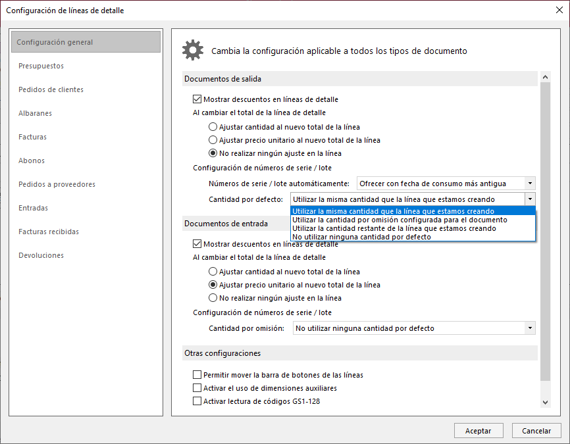Image resolution: width=570 pixels, height=444 pixels.
Task: Switch to the Albaranes section
Action: [x=36, y=113]
